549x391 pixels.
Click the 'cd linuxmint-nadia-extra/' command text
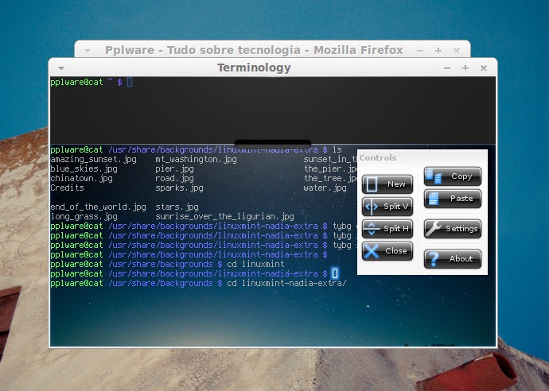(x=286, y=283)
